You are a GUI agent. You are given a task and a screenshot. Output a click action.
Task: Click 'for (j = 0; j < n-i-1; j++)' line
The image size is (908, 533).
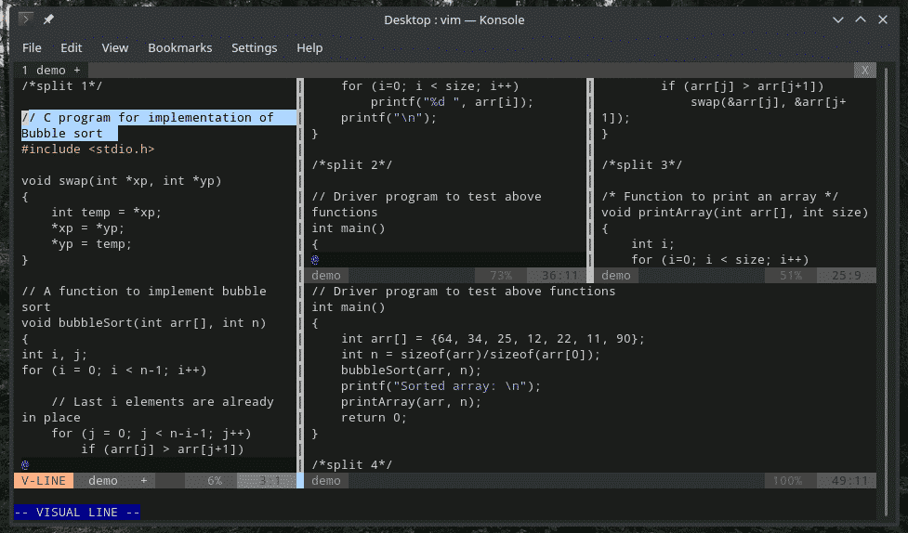(x=151, y=433)
